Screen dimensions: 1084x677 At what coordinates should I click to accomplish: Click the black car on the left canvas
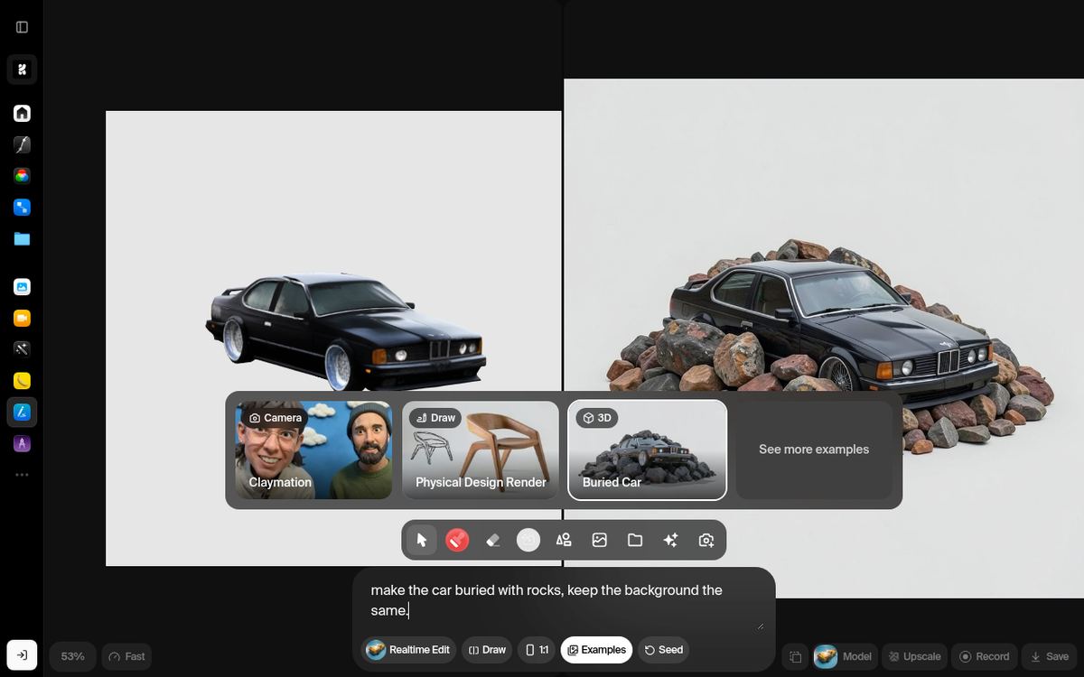click(x=345, y=331)
